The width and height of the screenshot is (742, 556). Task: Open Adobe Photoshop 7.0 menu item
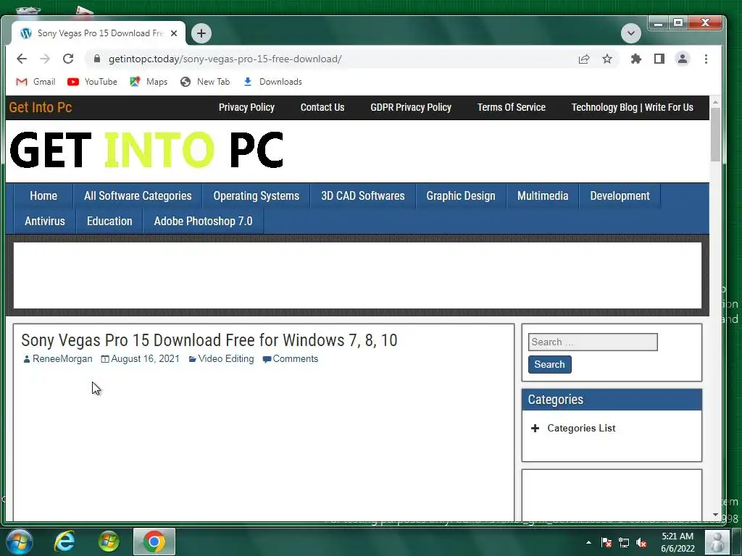click(203, 222)
